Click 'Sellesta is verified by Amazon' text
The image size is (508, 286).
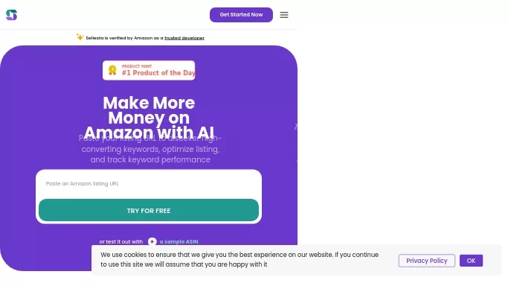click(x=124, y=38)
